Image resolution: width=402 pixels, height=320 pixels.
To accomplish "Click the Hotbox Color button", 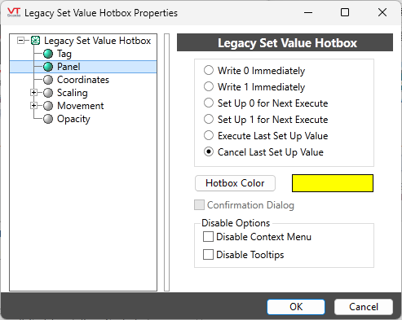I will pos(235,183).
